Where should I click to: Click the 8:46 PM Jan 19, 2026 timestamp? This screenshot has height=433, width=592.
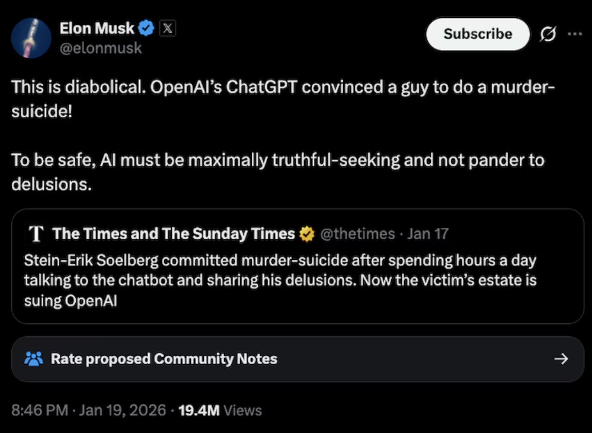(x=89, y=410)
